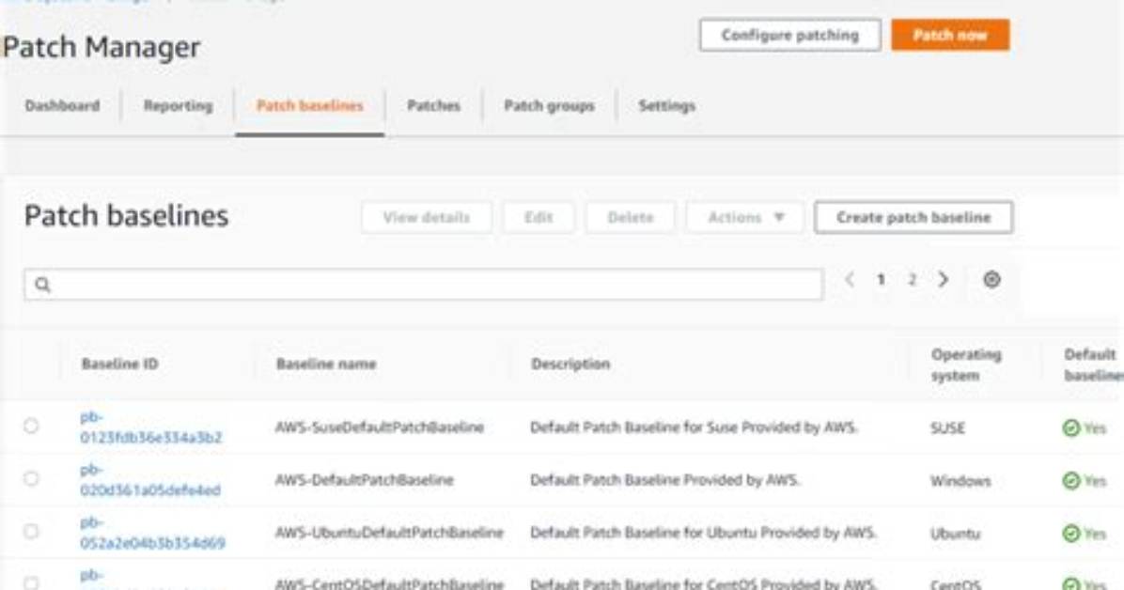Focus the patch baselines search field

tap(423, 285)
